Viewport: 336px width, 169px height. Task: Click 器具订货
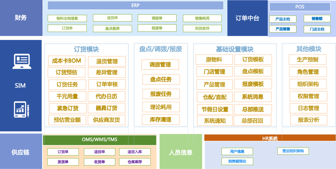[106, 108]
